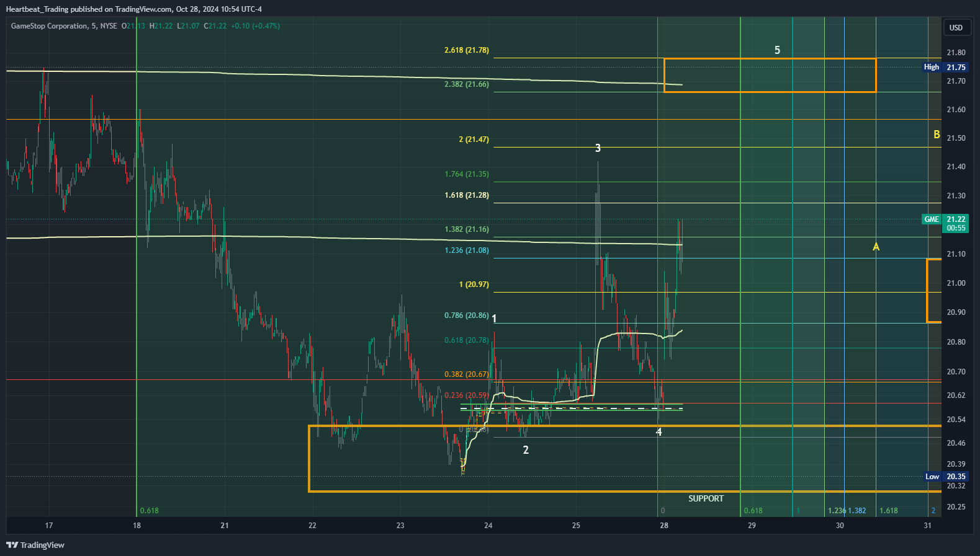Click date 31 on the time axis
The image size is (980, 556).
(x=928, y=526)
